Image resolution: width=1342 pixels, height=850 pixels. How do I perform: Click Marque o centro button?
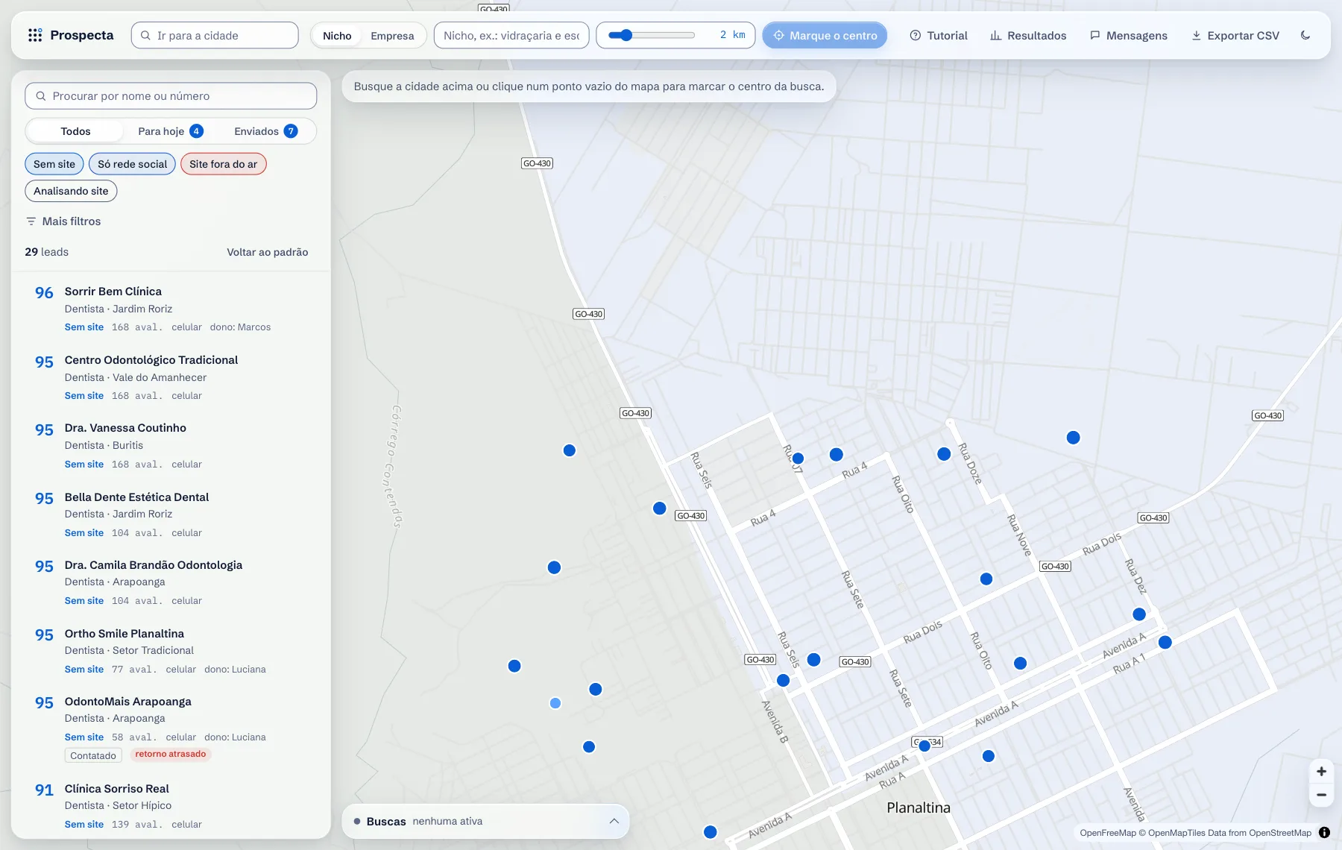[825, 35]
